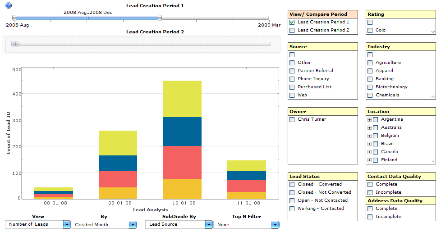
Task: Expand the Canada location node
Action: pos(369,152)
